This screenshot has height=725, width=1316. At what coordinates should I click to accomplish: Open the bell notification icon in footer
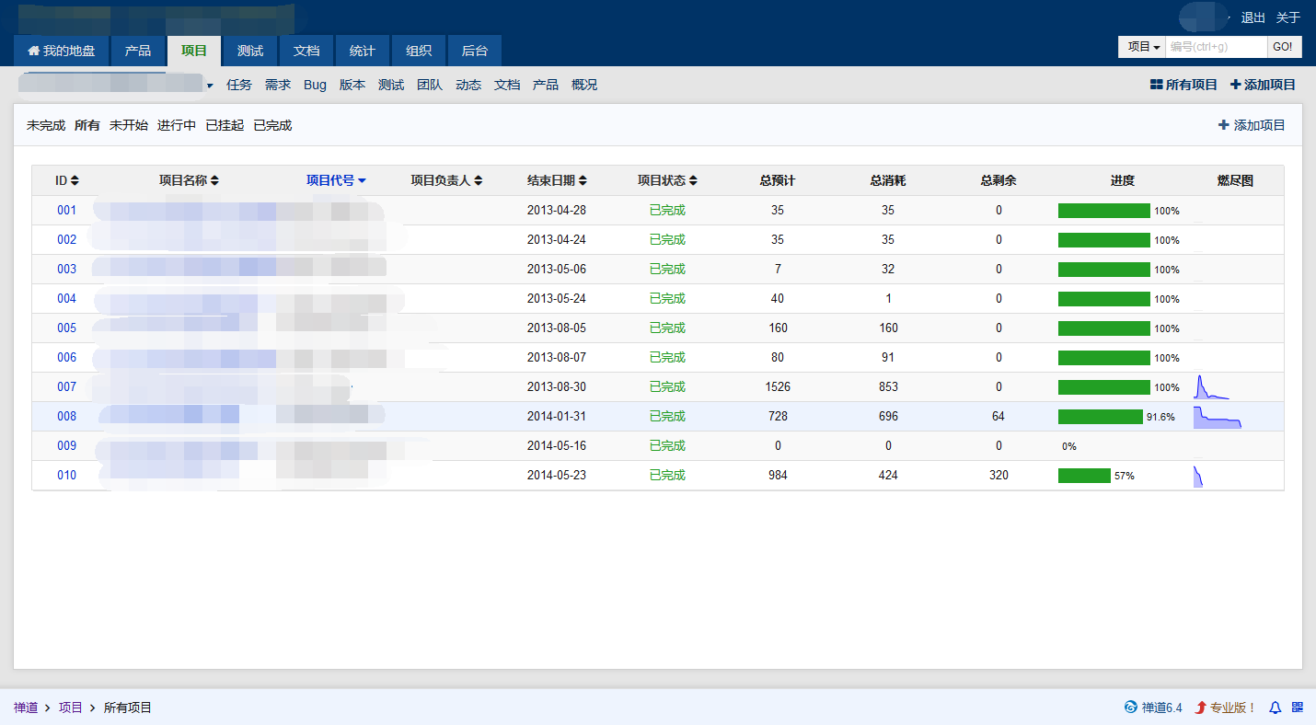pos(1275,708)
